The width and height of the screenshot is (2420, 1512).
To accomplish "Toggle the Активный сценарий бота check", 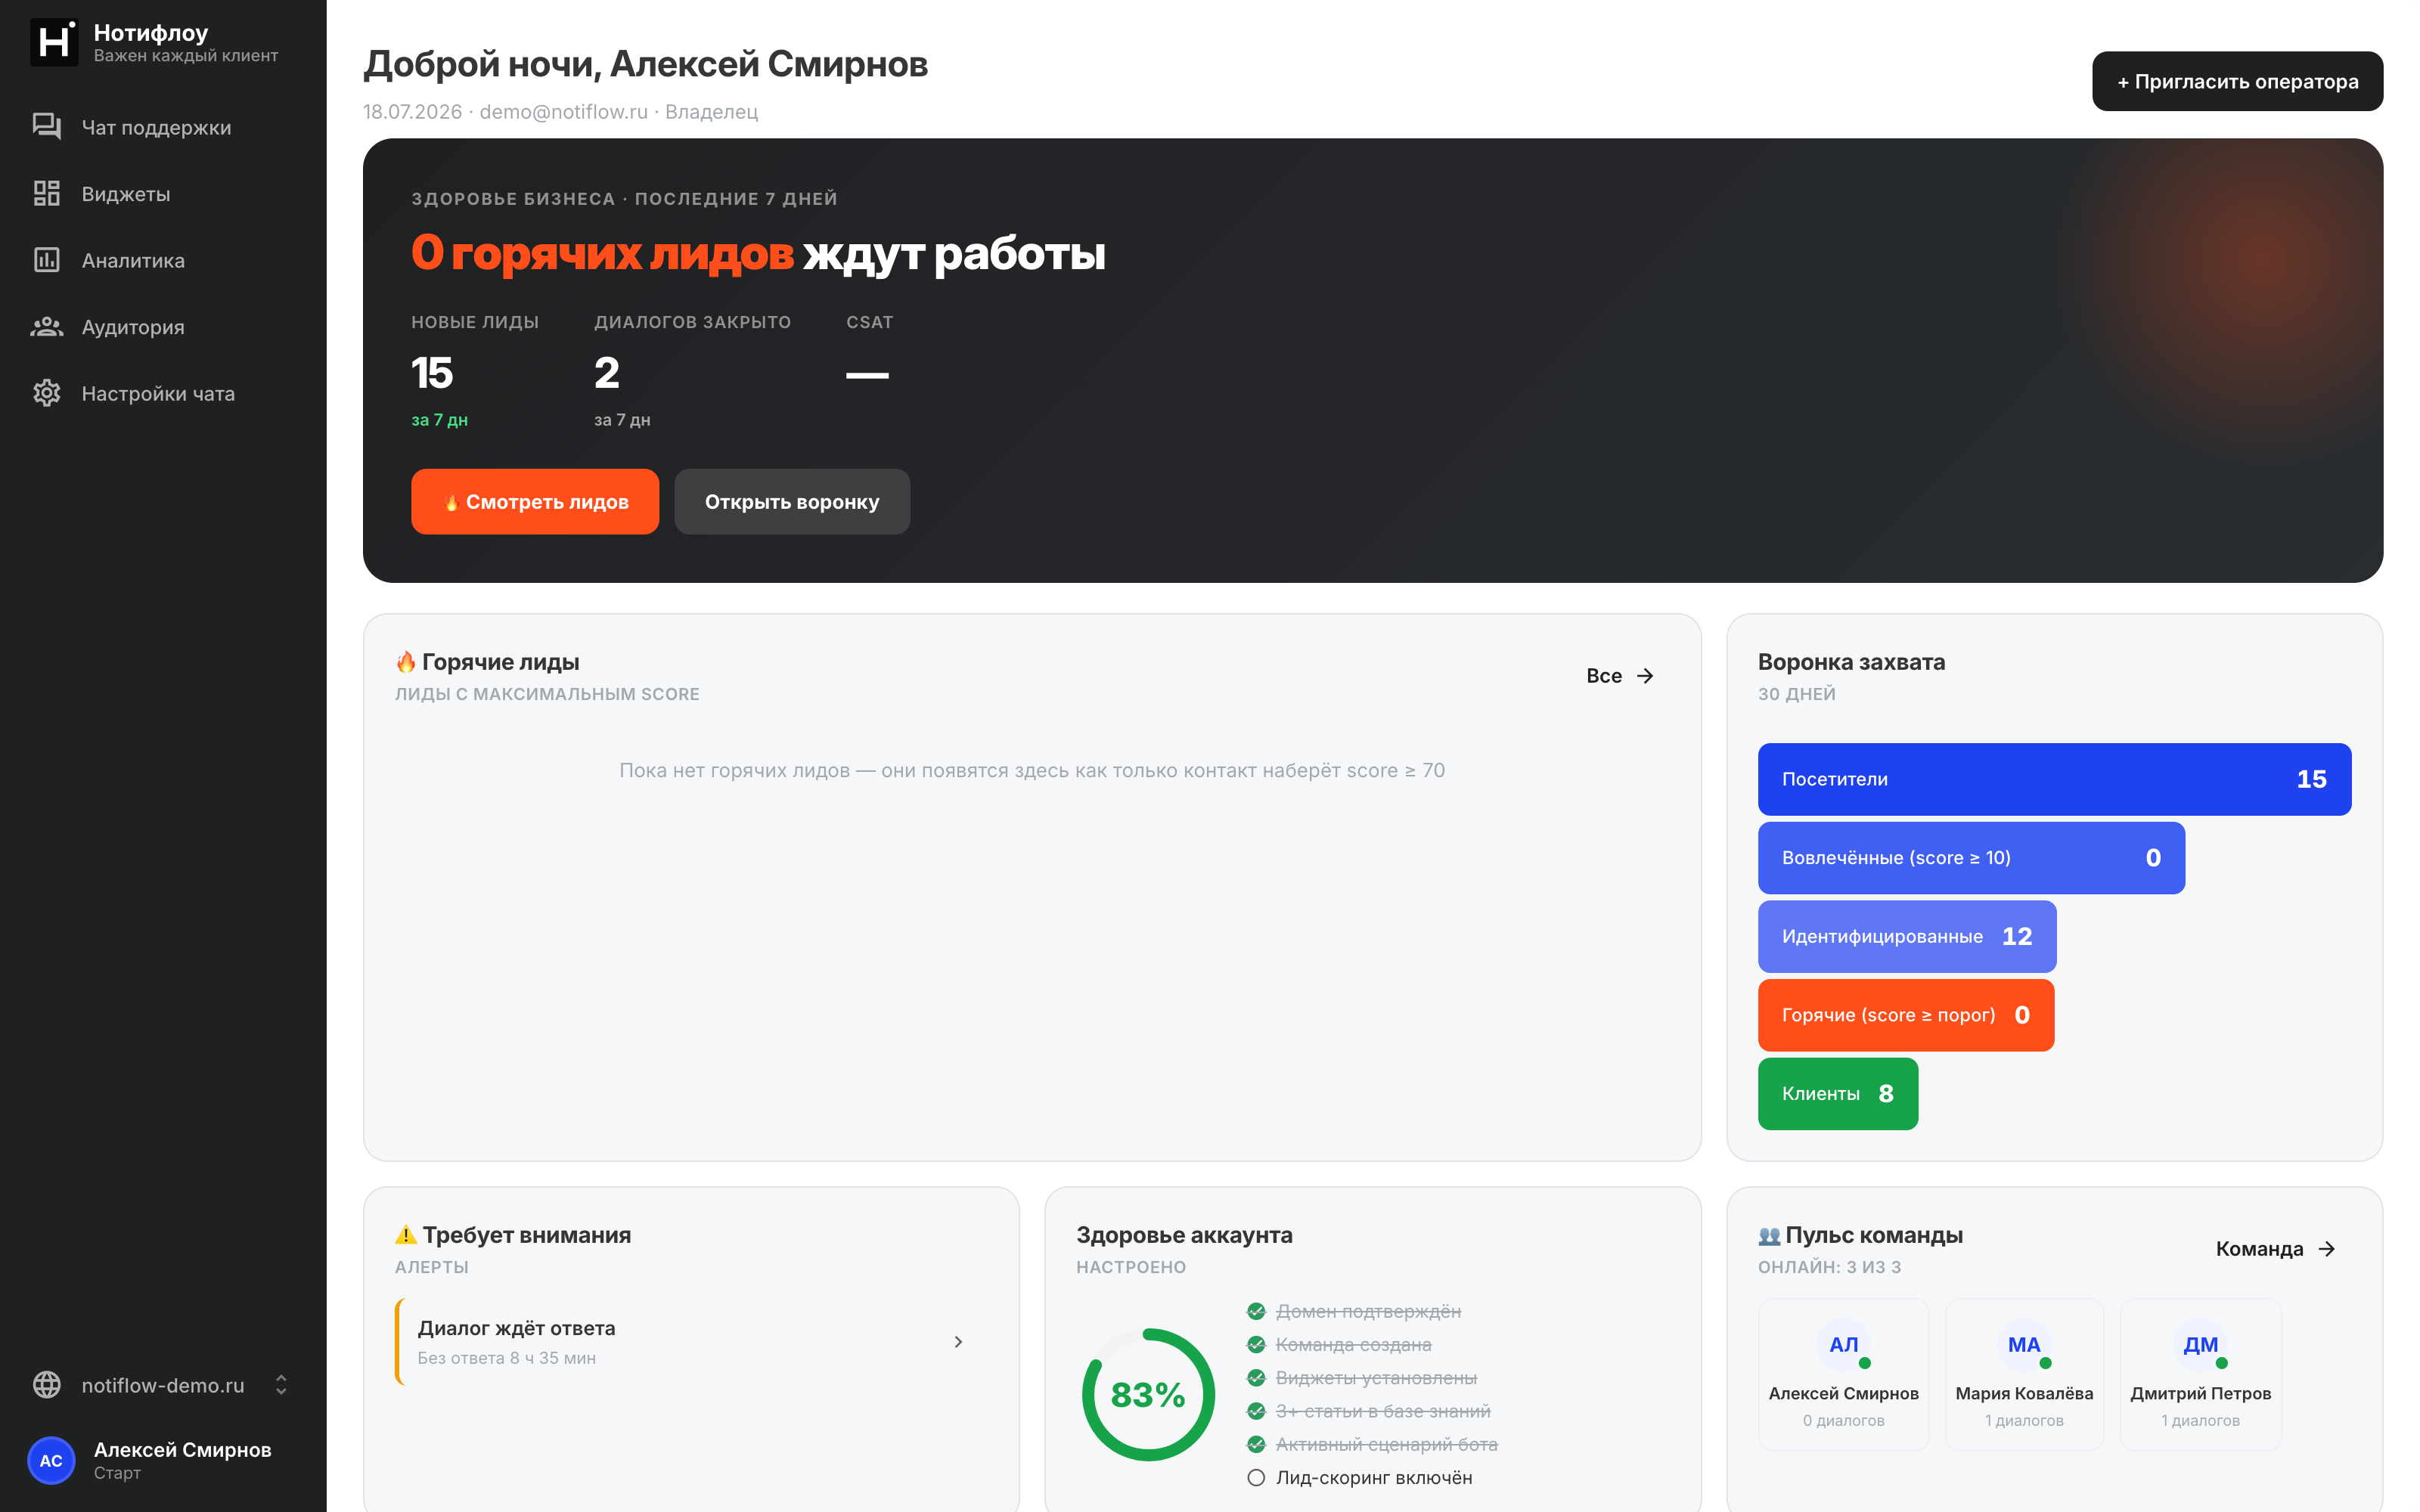I will point(1256,1444).
